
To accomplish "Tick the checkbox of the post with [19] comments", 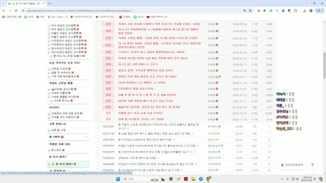I will pyautogui.click(x=98, y=158).
